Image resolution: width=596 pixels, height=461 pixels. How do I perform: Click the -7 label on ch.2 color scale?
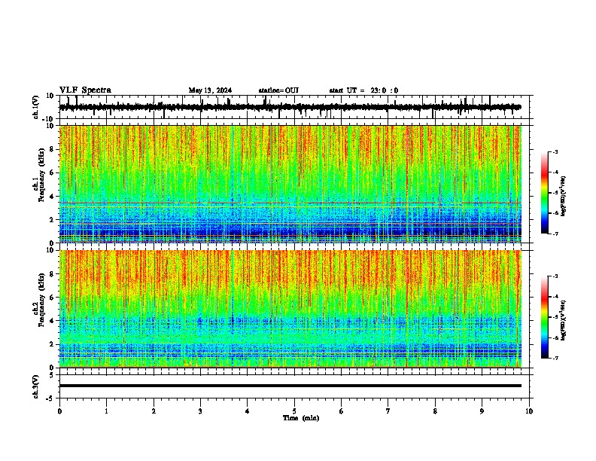pos(555,358)
